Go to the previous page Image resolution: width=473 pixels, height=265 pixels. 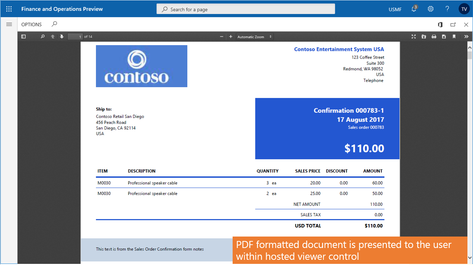point(52,37)
